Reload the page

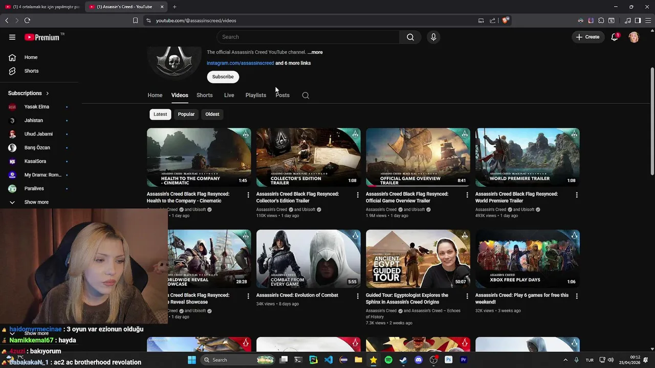tap(27, 20)
